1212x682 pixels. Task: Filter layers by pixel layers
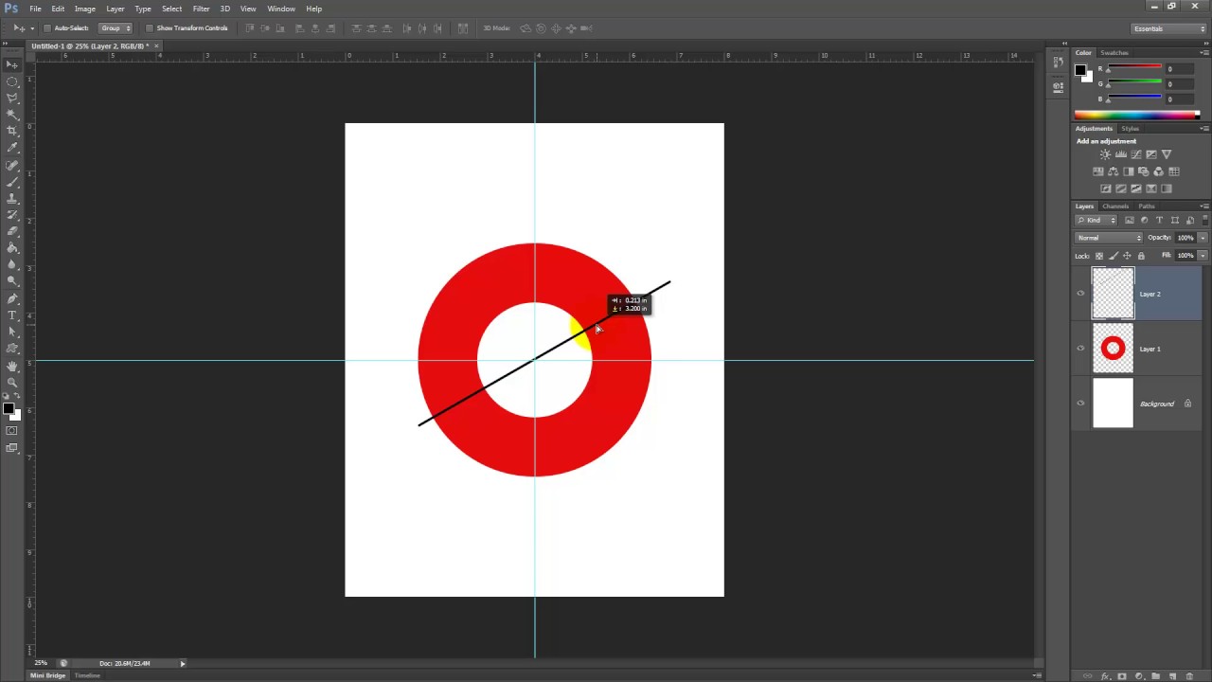tap(1129, 220)
